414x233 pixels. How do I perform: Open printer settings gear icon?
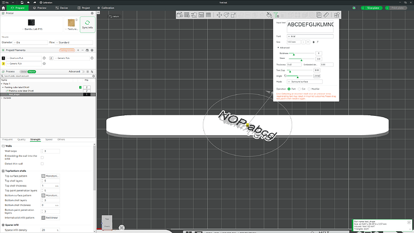point(92,13)
